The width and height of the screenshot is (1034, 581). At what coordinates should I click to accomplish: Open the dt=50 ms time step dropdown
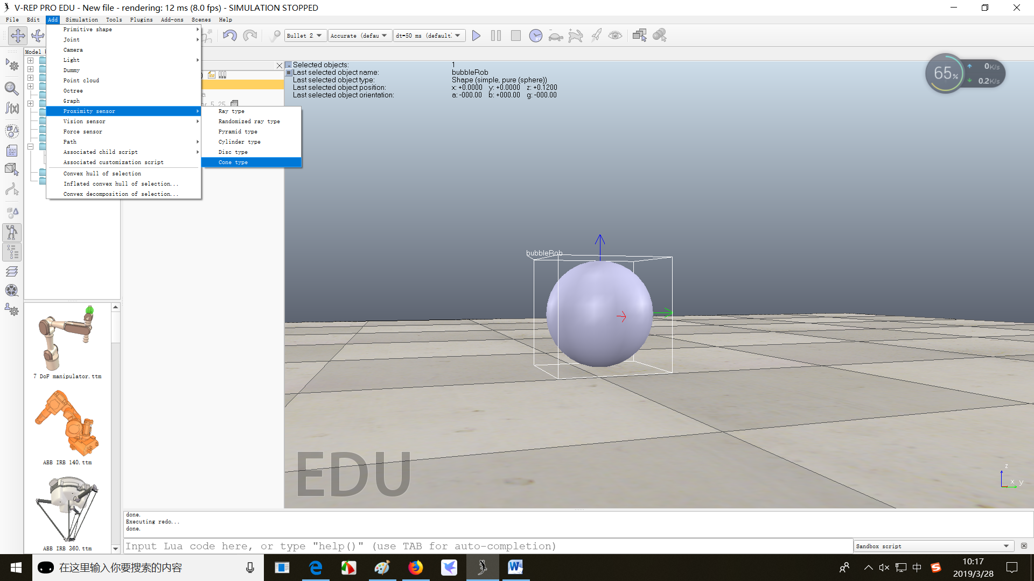coord(428,36)
